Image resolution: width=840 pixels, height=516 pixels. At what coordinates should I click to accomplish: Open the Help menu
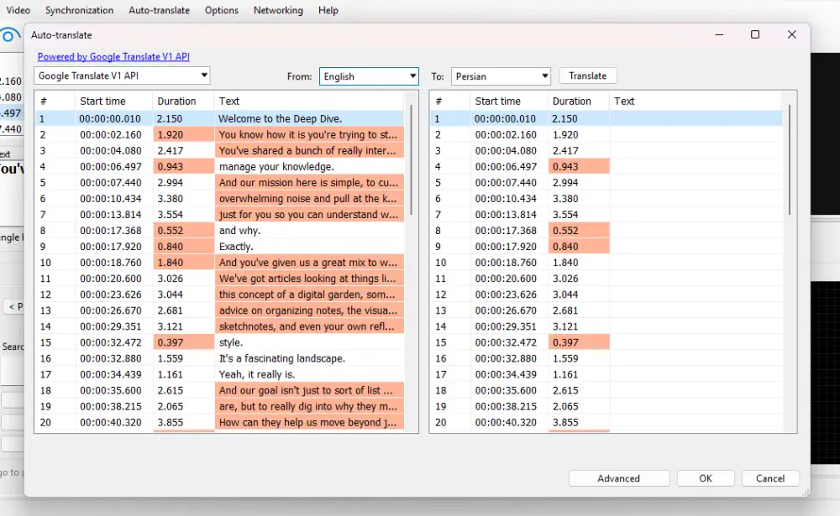point(328,10)
